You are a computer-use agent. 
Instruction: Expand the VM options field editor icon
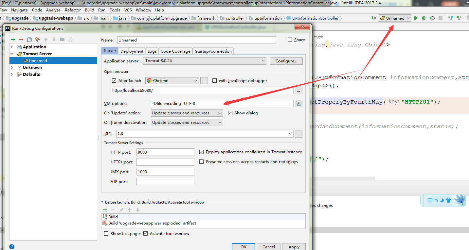coord(298,104)
